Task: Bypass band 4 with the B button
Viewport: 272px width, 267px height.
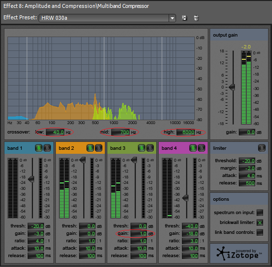Action: pyautogui.click(x=201, y=148)
